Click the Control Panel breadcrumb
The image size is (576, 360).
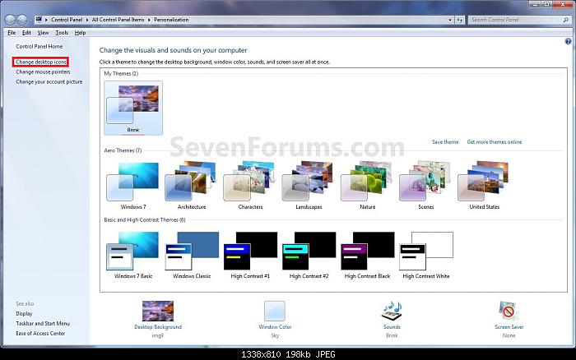[67, 20]
